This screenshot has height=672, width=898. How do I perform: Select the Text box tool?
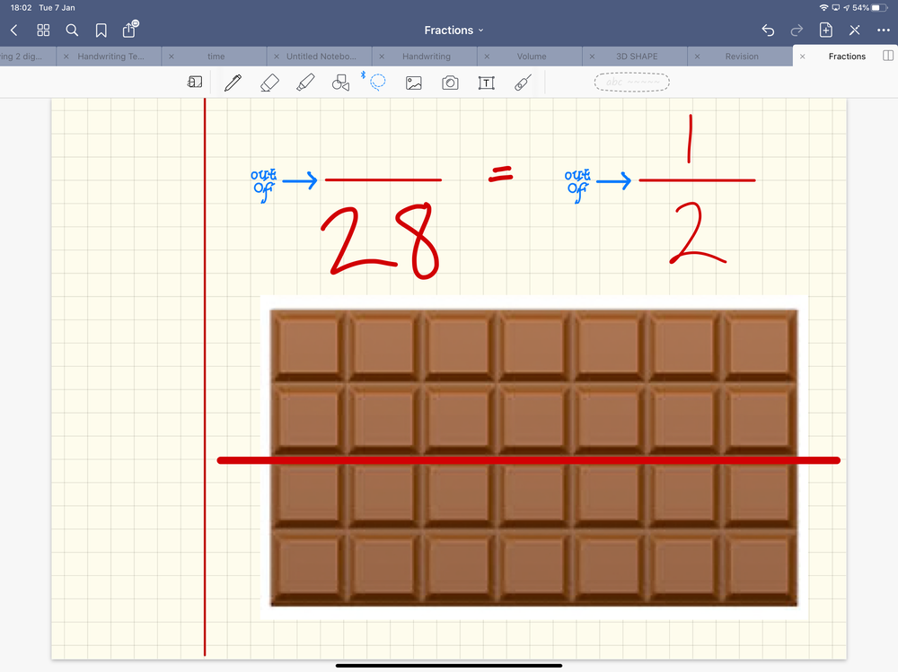486,83
